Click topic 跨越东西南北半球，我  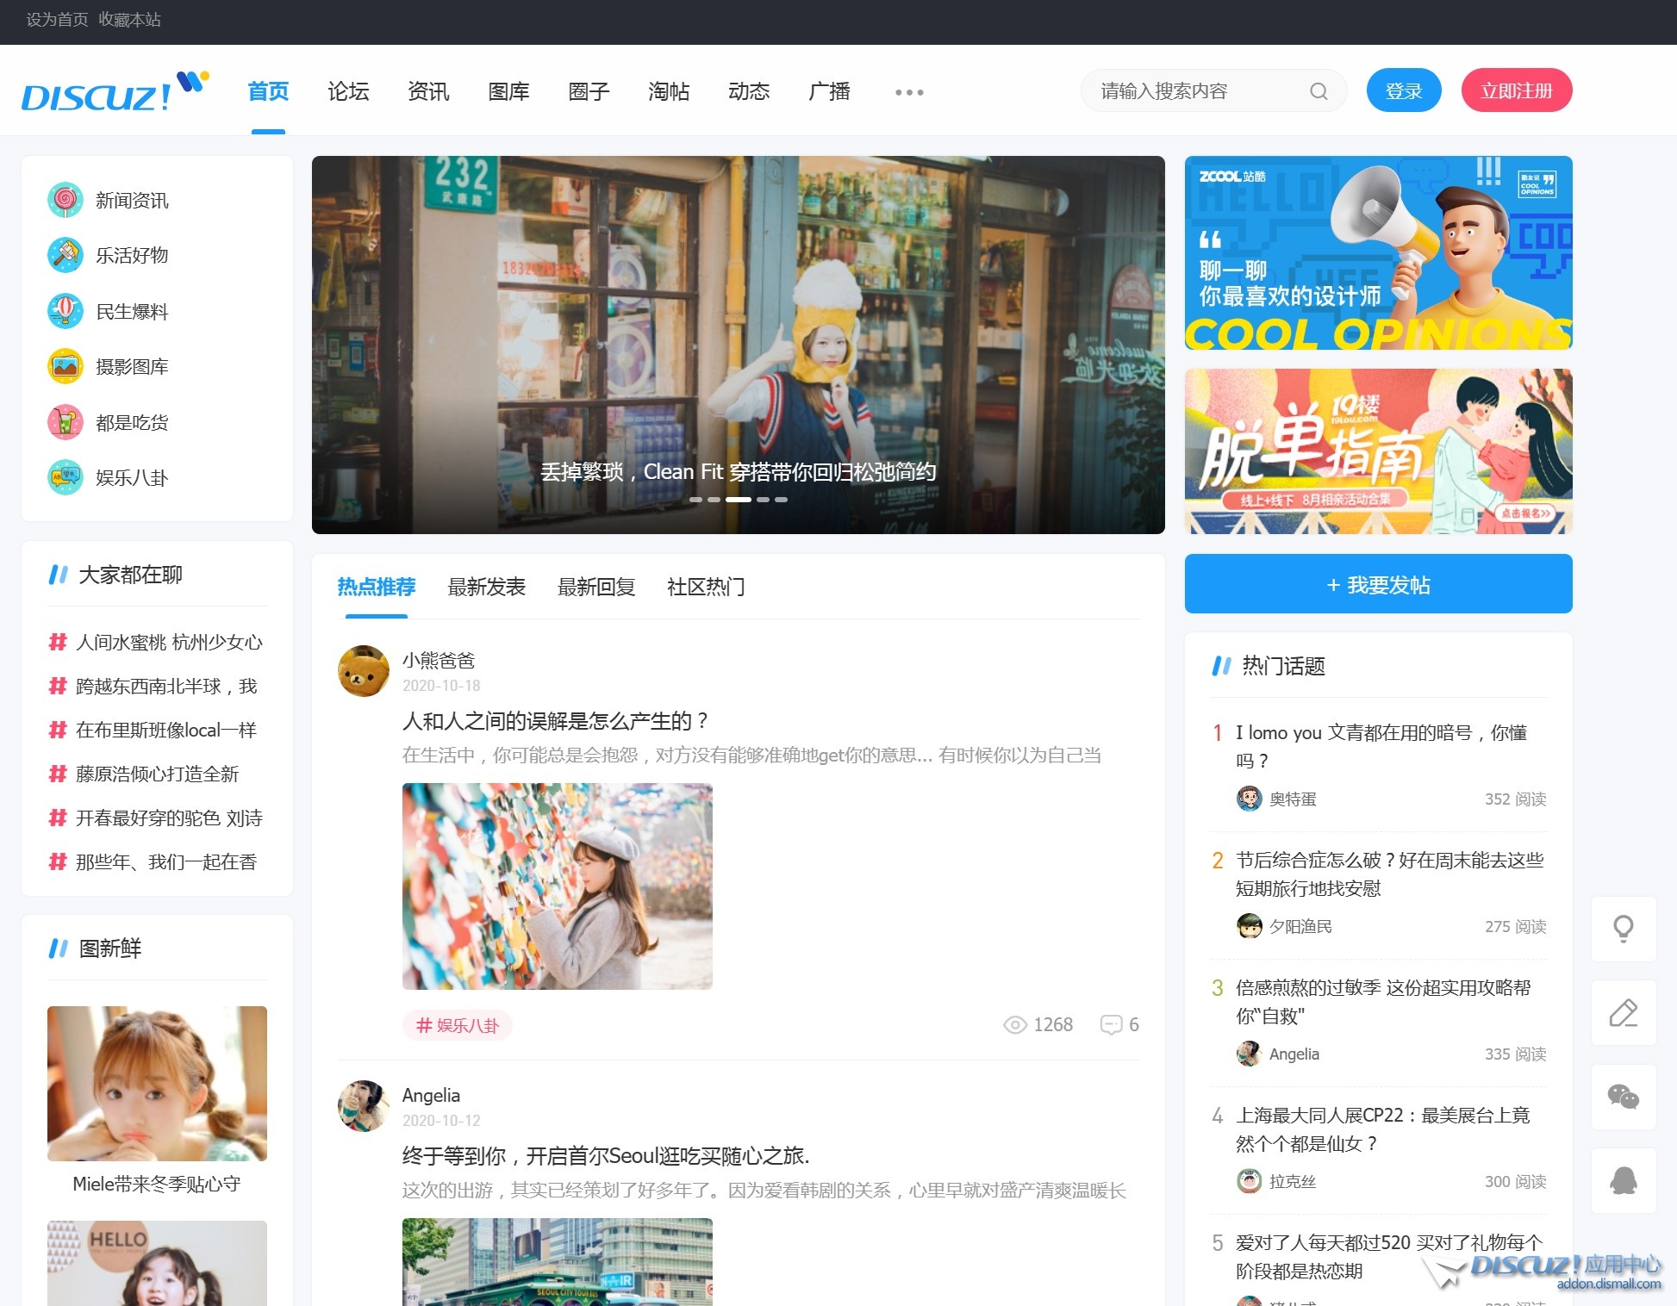pyautogui.click(x=166, y=687)
